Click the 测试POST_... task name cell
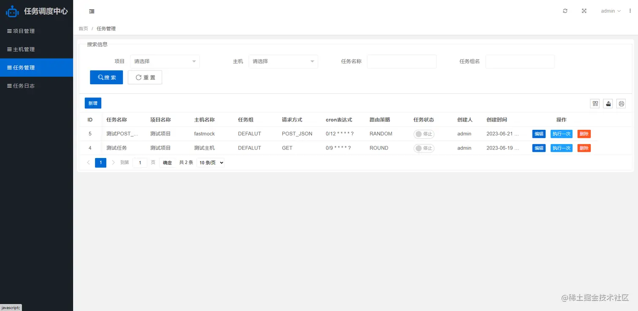638x311 pixels. pyautogui.click(x=122, y=134)
